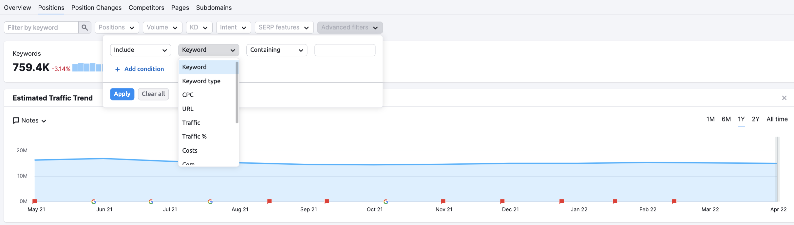Switch to the Position Changes tab
The height and width of the screenshot is (225, 794).
[96, 8]
